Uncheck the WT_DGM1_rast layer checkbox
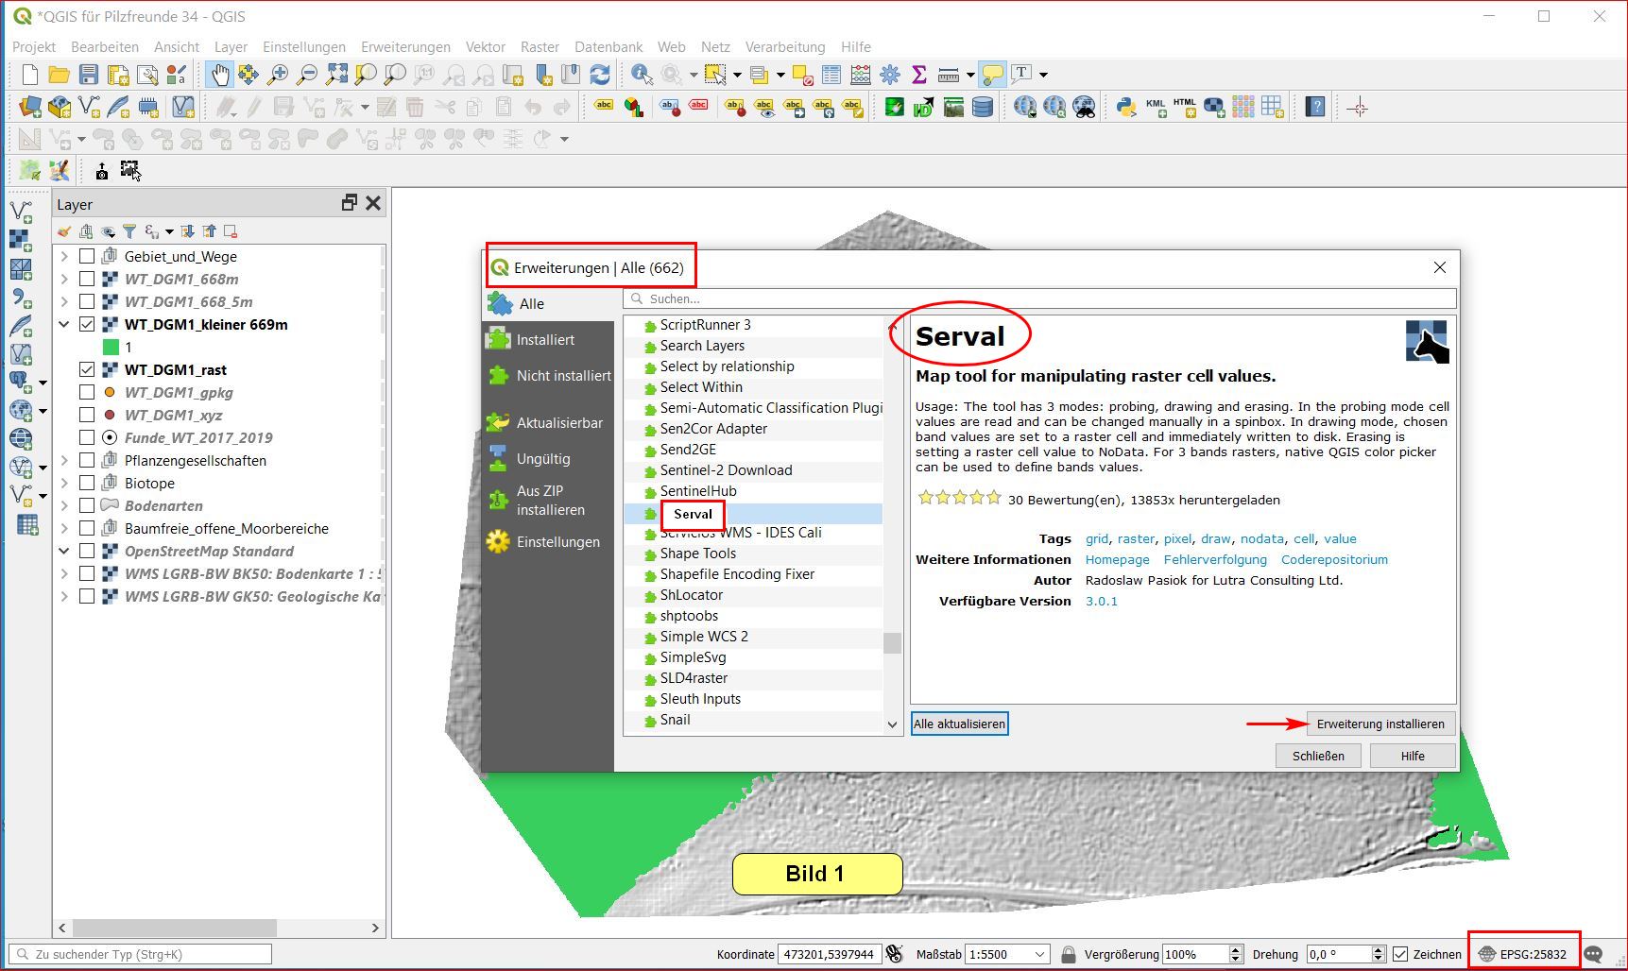 87,369
